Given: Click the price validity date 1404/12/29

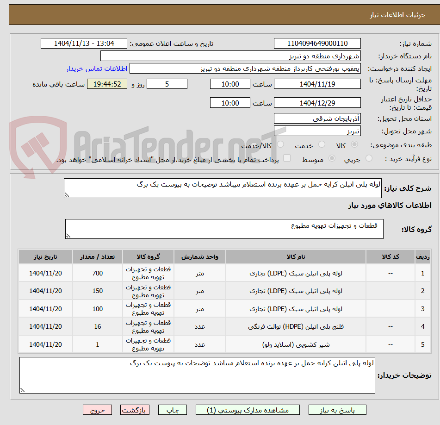Looking at the screenshot, I should [x=317, y=103].
